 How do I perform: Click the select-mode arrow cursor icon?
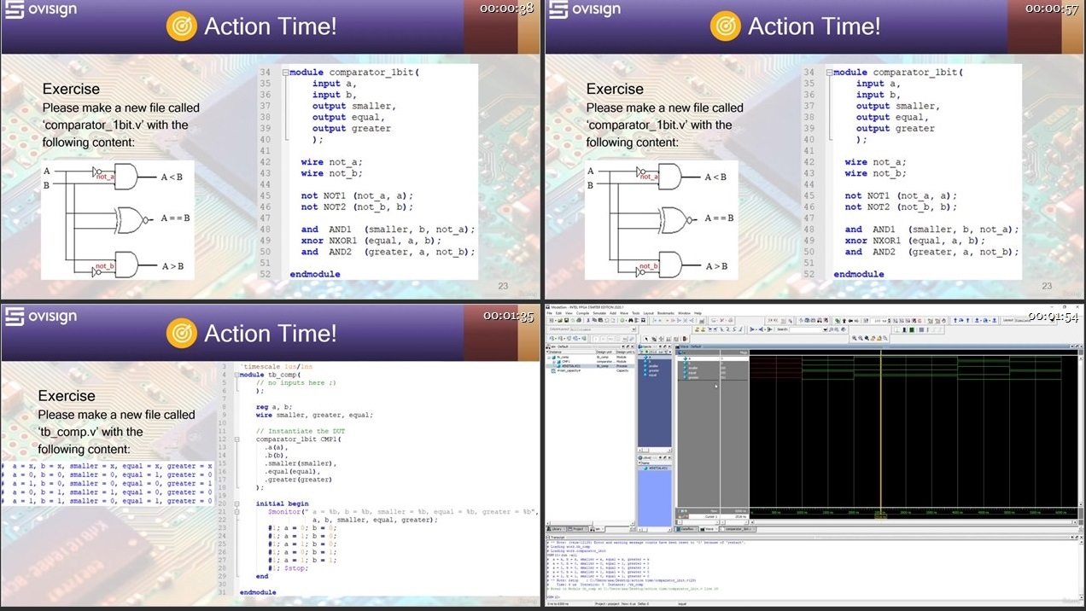coord(646,338)
